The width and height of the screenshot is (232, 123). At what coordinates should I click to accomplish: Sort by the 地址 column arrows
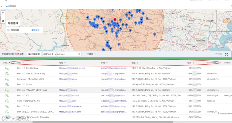[137, 63]
